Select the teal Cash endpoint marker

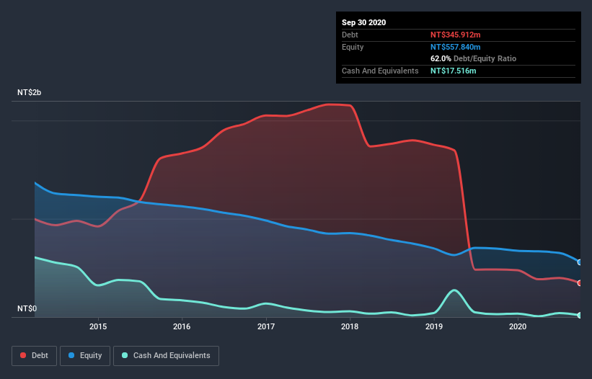coord(580,316)
